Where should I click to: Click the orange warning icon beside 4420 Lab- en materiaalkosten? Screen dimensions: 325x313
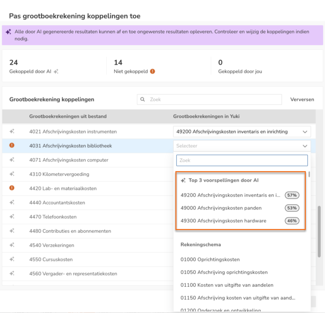click(12, 188)
